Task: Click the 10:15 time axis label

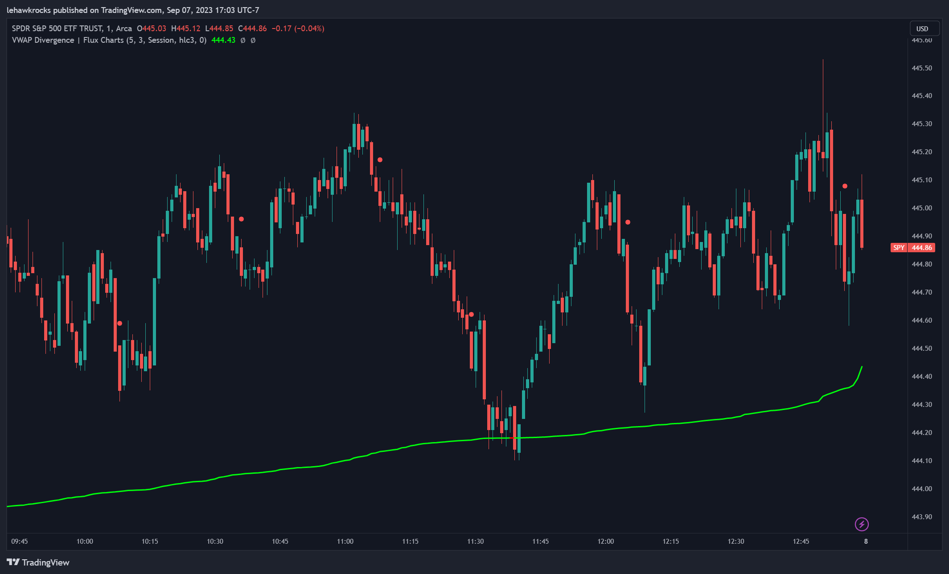Action: click(150, 541)
